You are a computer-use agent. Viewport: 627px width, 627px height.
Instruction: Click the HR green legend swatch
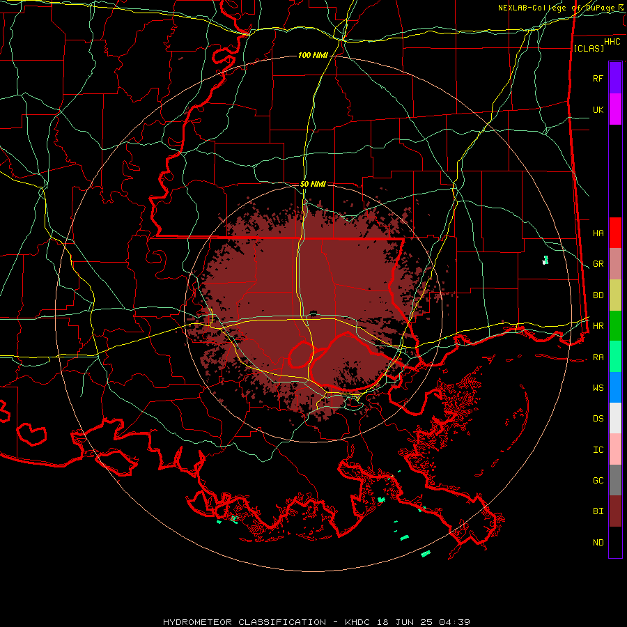click(615, 326)
